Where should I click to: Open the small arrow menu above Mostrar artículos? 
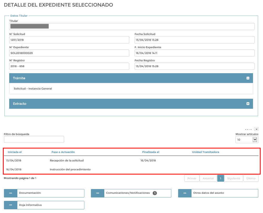(x=256, y=129)
